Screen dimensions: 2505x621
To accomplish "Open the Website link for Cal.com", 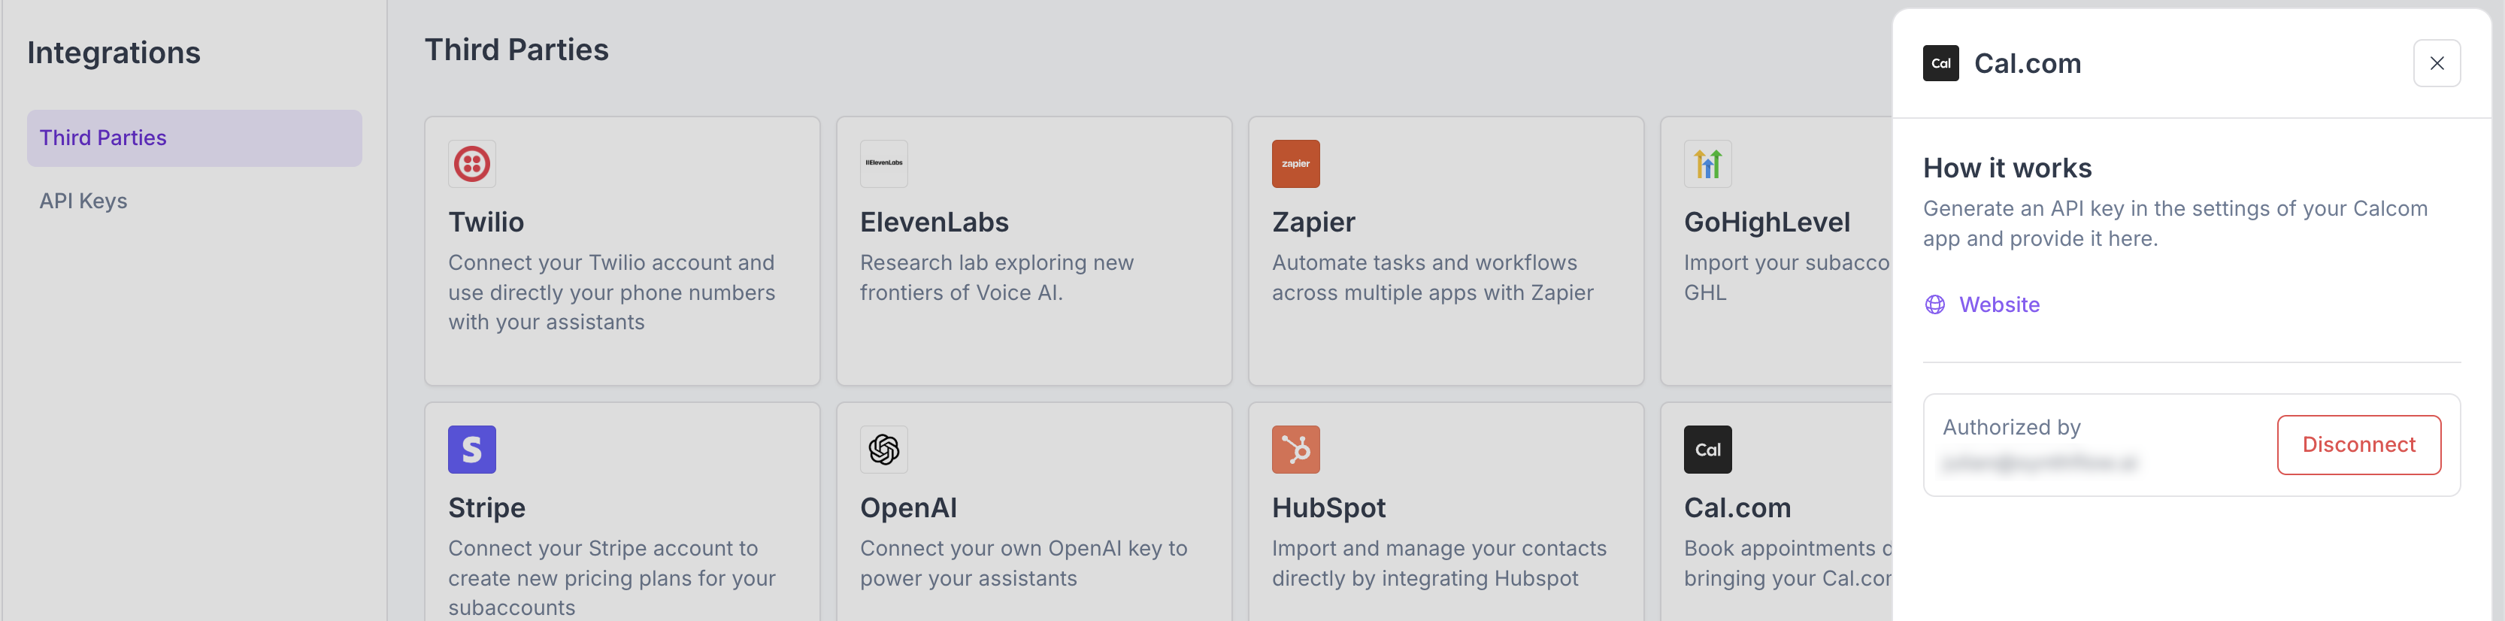I will (1998, 304).
